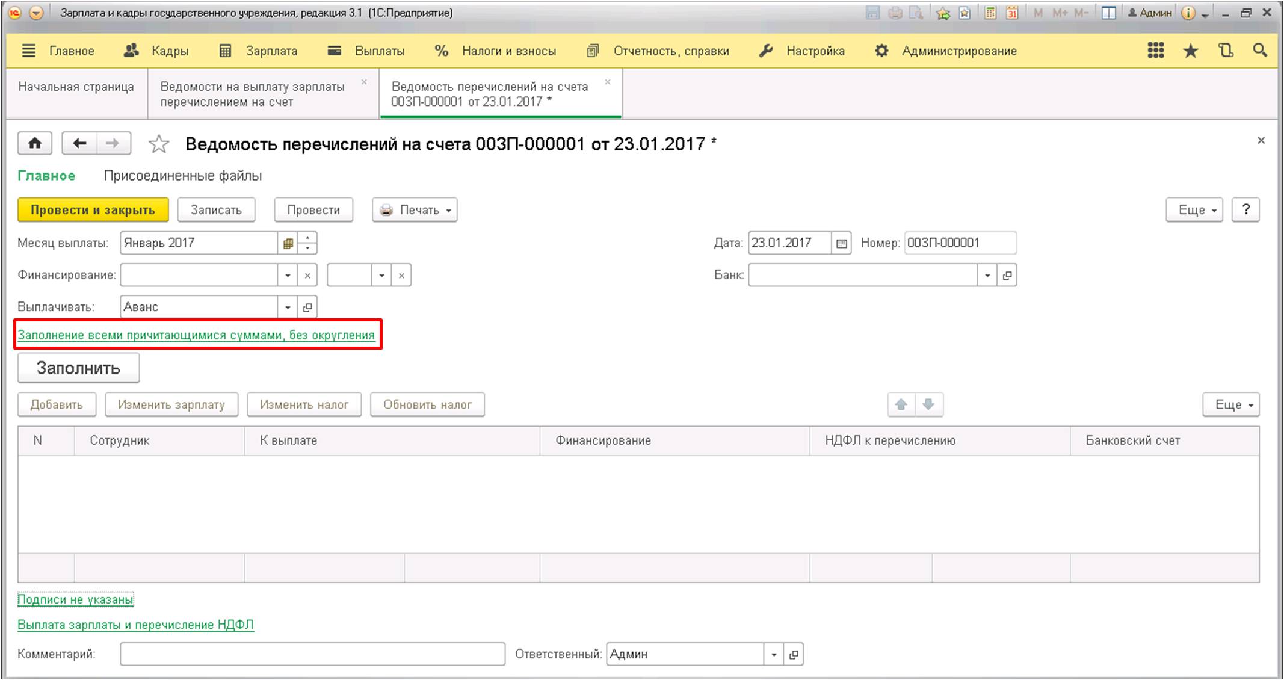The height and width of the screenshot is (680, 1284).
Task: Increment month with stepper up arrow
Action: click(x=307, y=238)
